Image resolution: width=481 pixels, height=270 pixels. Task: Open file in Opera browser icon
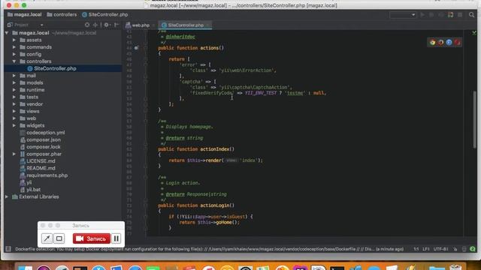(458, 43)
